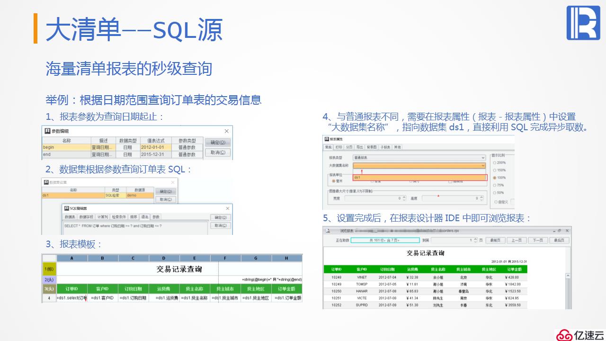Open the 子报表 tab in report properties
This screenshot has width=606, height=341.
click(x=386, y=147)
